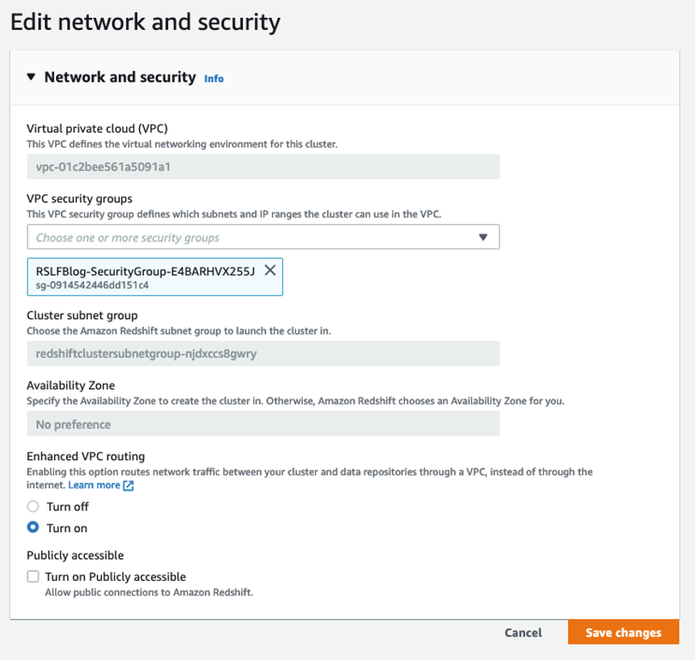This screenshot has width=696, height=661.
Task: Click the sg-0914542446dd151c4 security group ID
Action: click(92, 285)
